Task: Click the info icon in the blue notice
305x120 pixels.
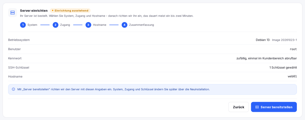Action: pos(13,89)
